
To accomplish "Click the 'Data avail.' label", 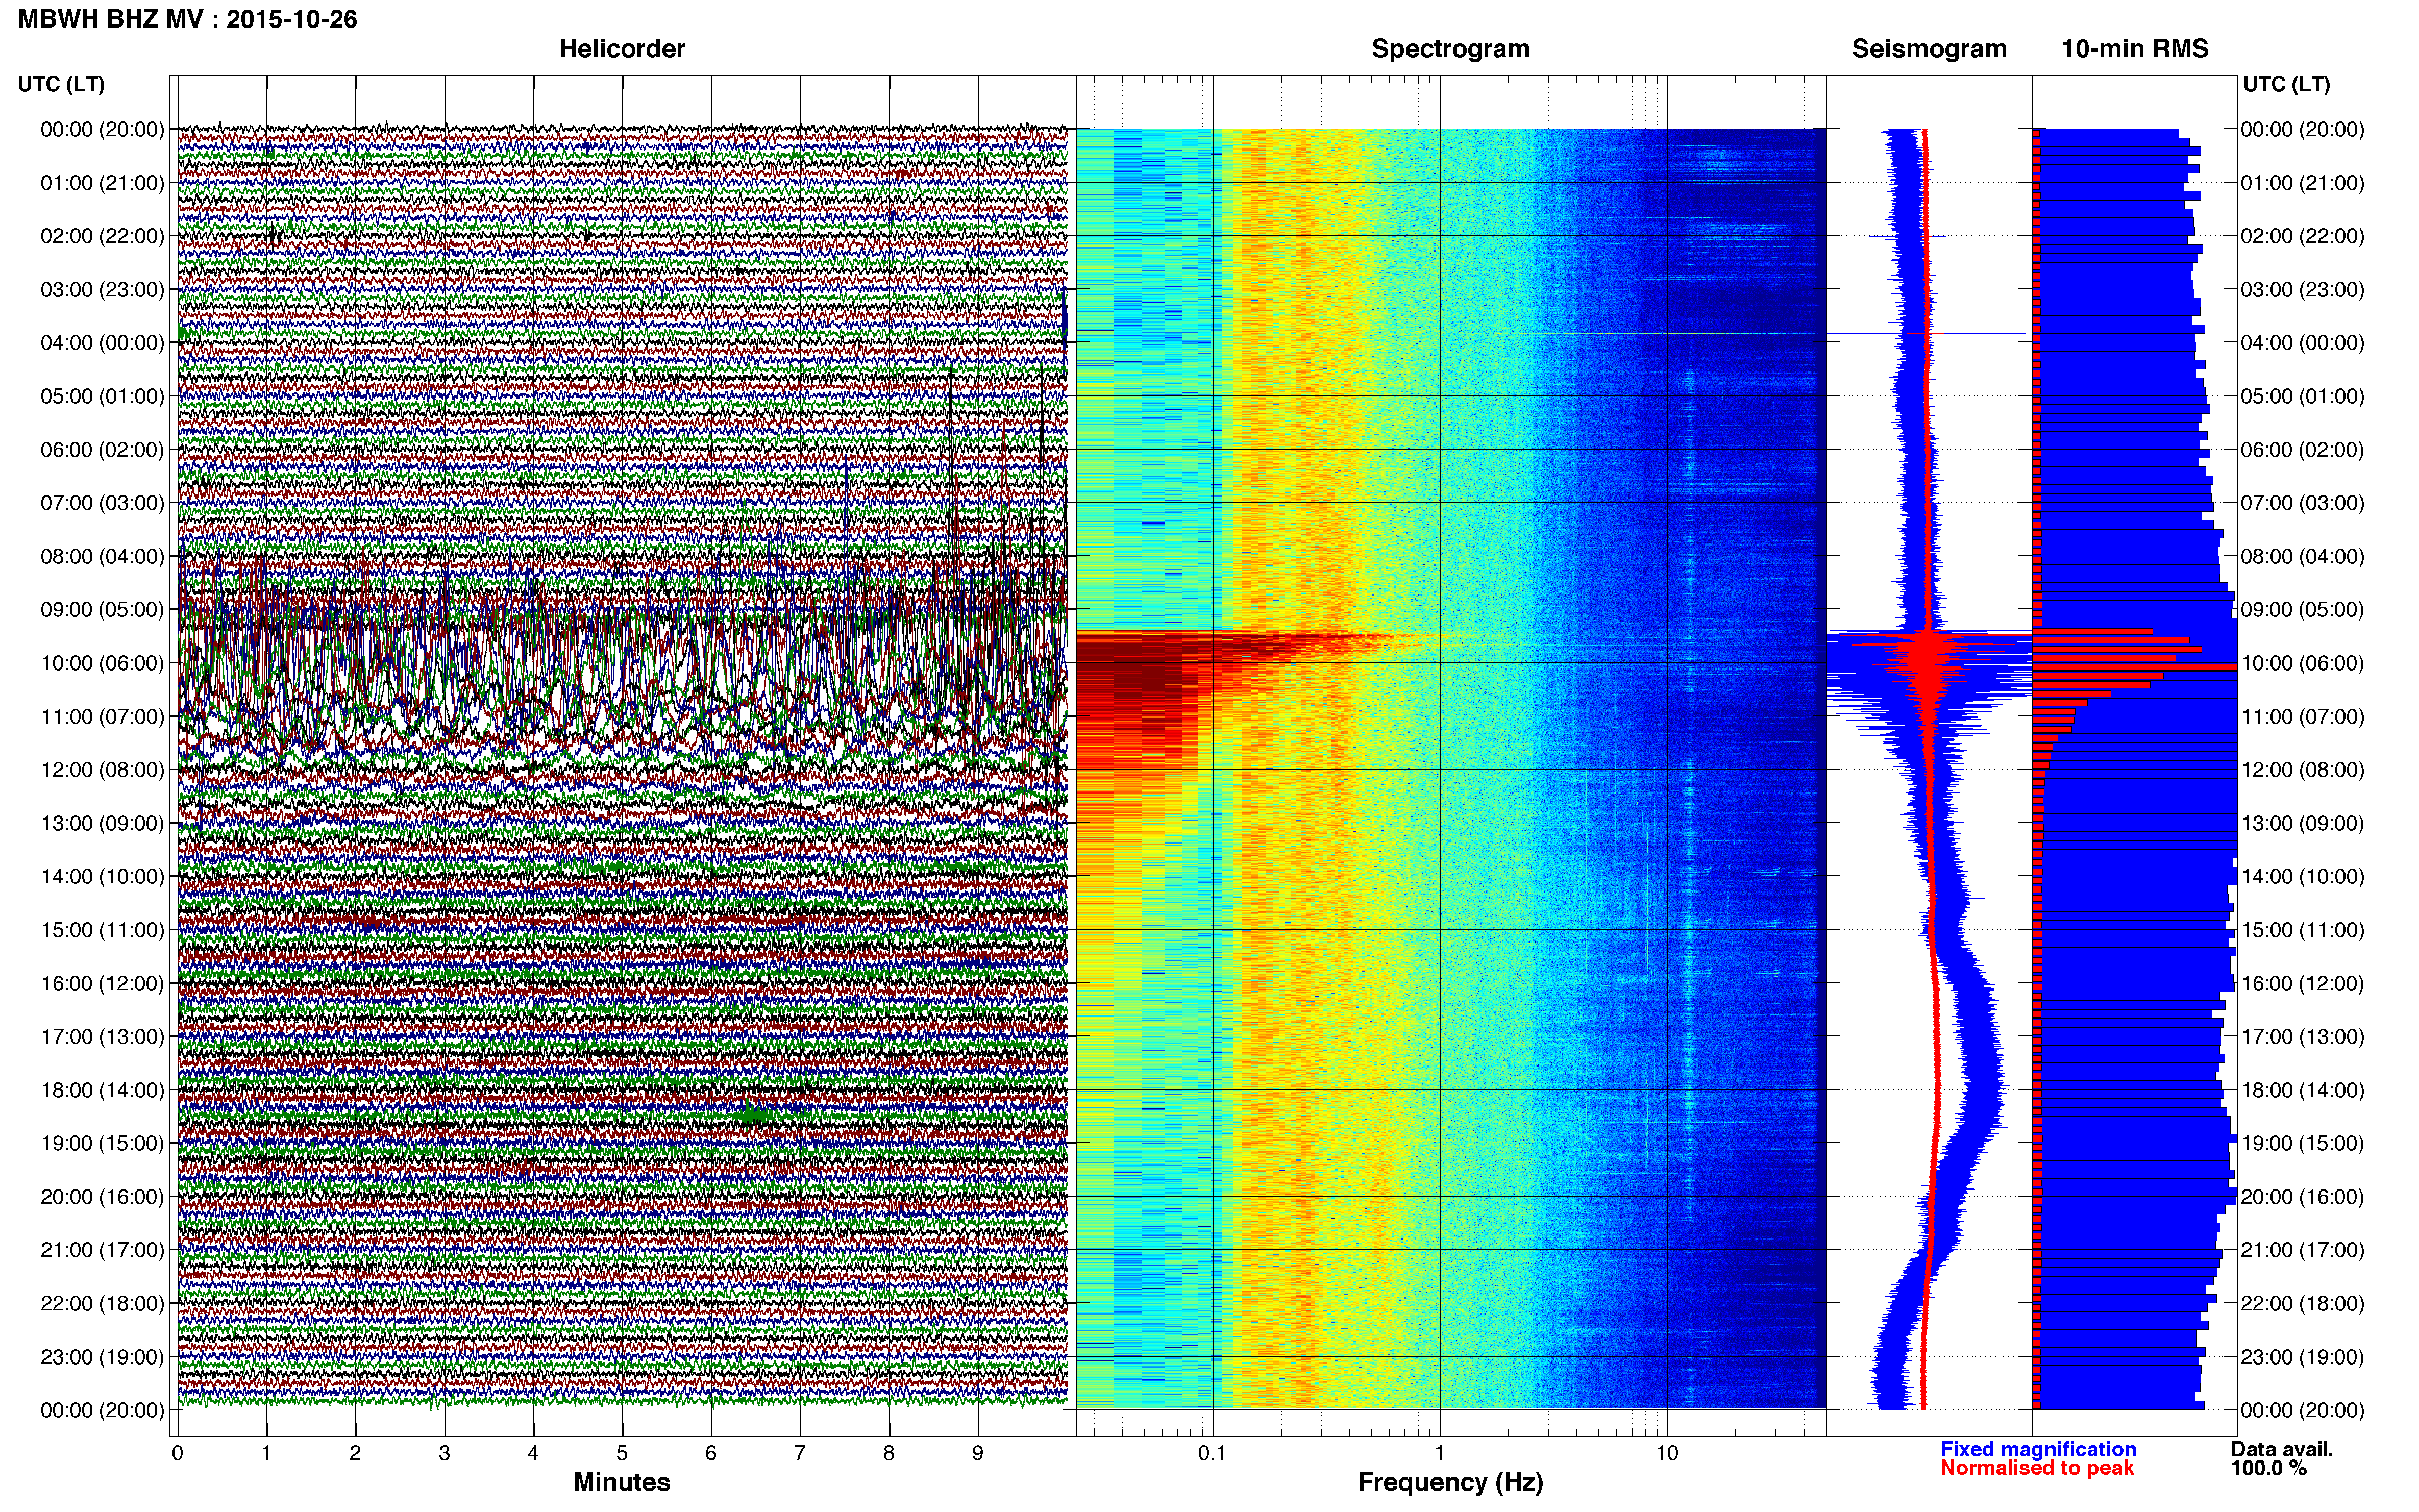I will [2282, 1449].
